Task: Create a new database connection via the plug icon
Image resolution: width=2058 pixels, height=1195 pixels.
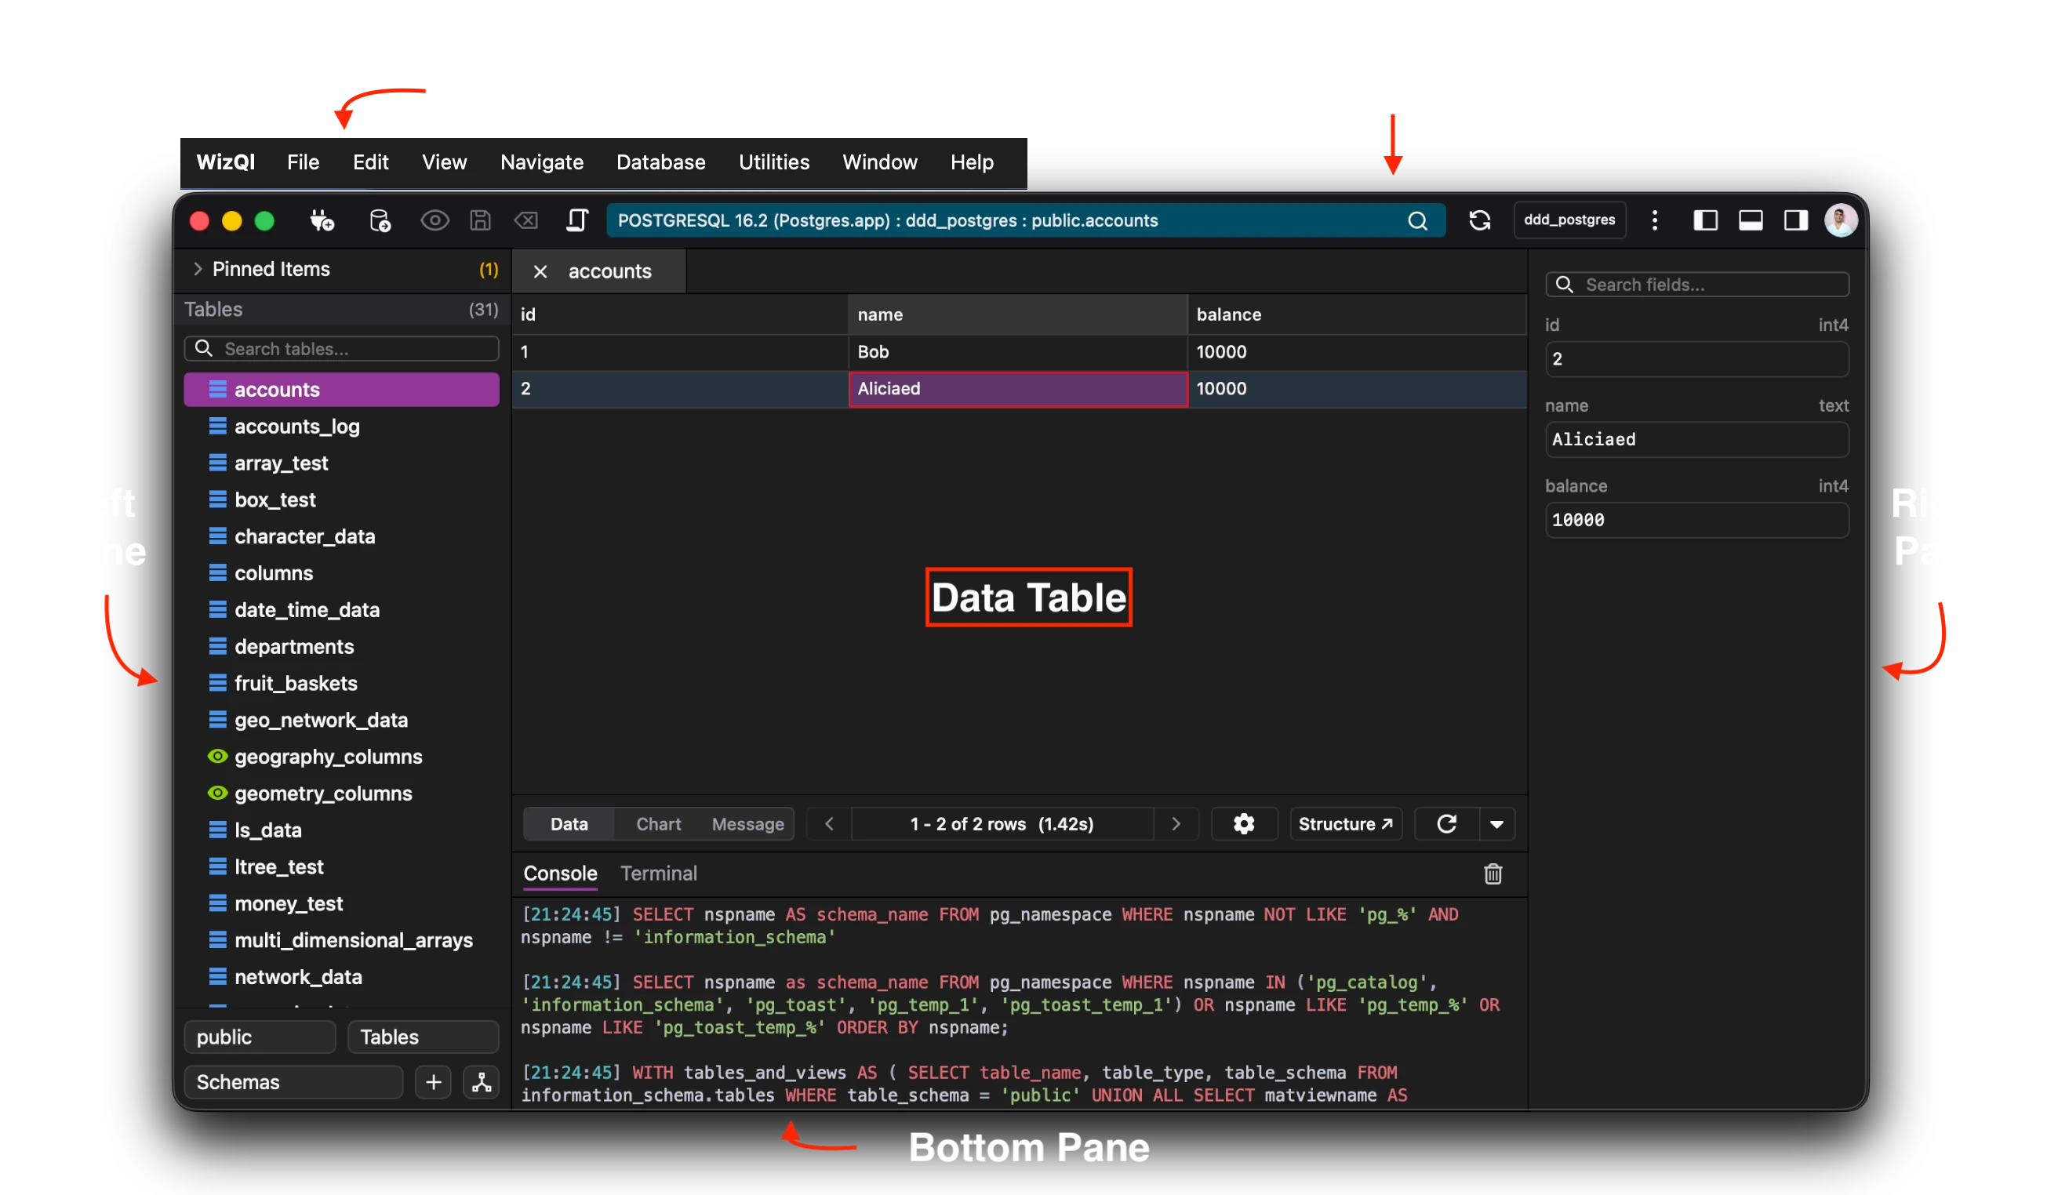Action: pyautogui.click(x=322, y=220)
